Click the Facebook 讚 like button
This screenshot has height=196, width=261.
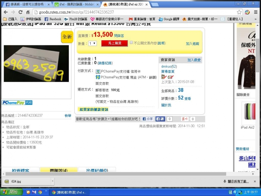coord(160,119)
